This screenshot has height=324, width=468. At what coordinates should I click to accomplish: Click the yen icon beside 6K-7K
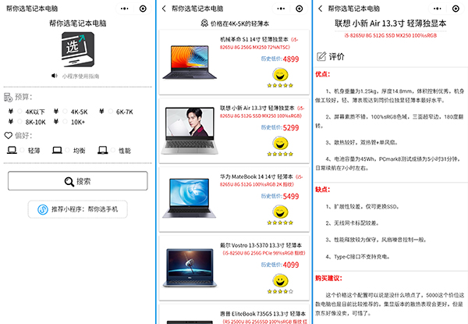[101, 112]
